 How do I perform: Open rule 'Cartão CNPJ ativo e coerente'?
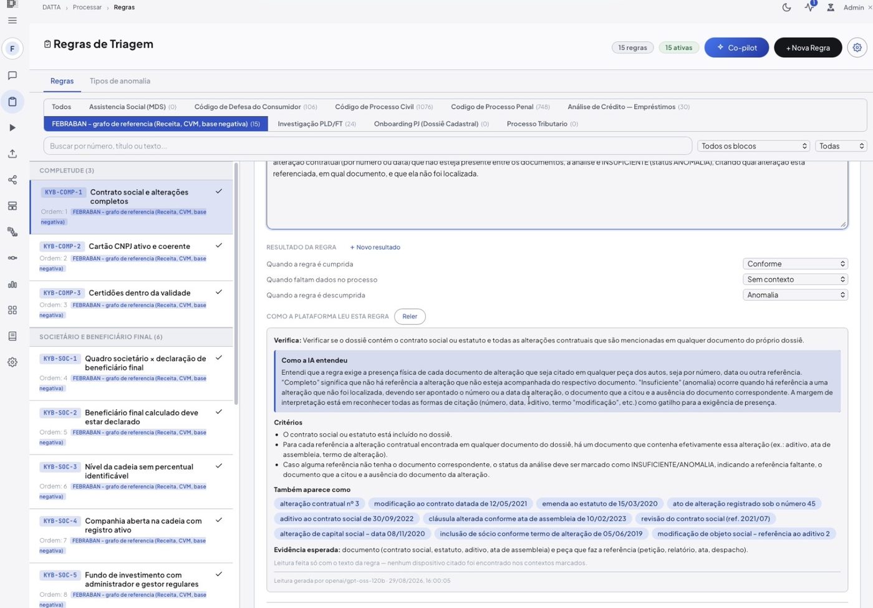coord(132,258)
